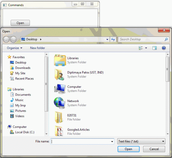
Task: Select the Diptimaya Patra user folder icon
Action: [59, 75]
